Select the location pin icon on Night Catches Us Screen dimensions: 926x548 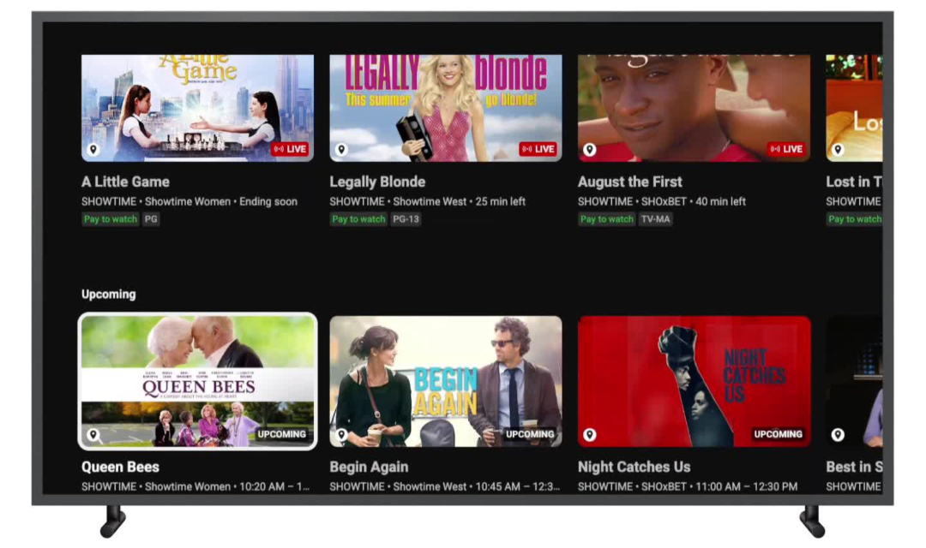[589, 434]
